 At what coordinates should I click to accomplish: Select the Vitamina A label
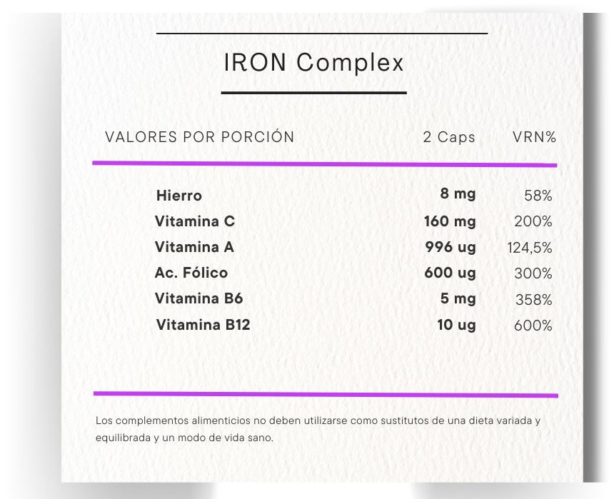click(x=194, y=247)
